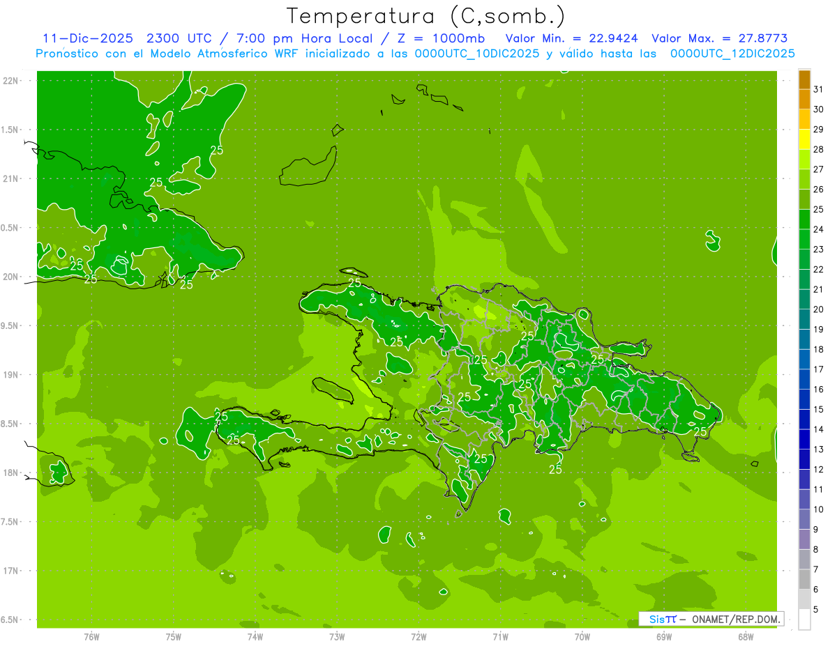This screenshot has height=646, width=837.
Task: Click the '24' color scale label
Action: click(x=819, y=229)
